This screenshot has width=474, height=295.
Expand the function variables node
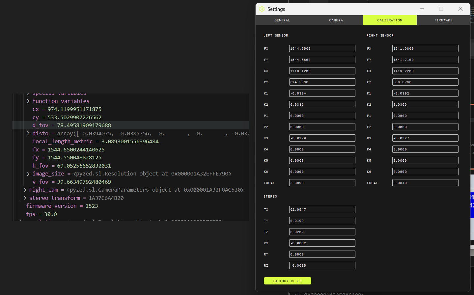[28, 101]
